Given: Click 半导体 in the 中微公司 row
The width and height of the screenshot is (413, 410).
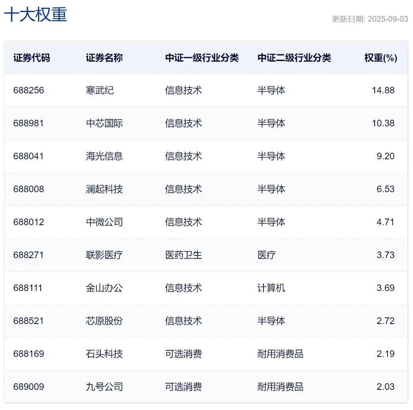Looking at the screenshot, I should click(x=271, y=222).
